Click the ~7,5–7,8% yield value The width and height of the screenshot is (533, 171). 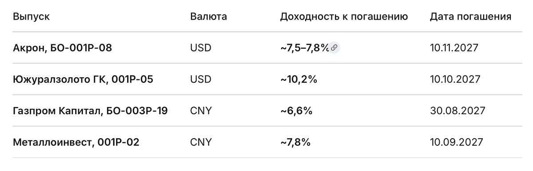pos(305,48)
